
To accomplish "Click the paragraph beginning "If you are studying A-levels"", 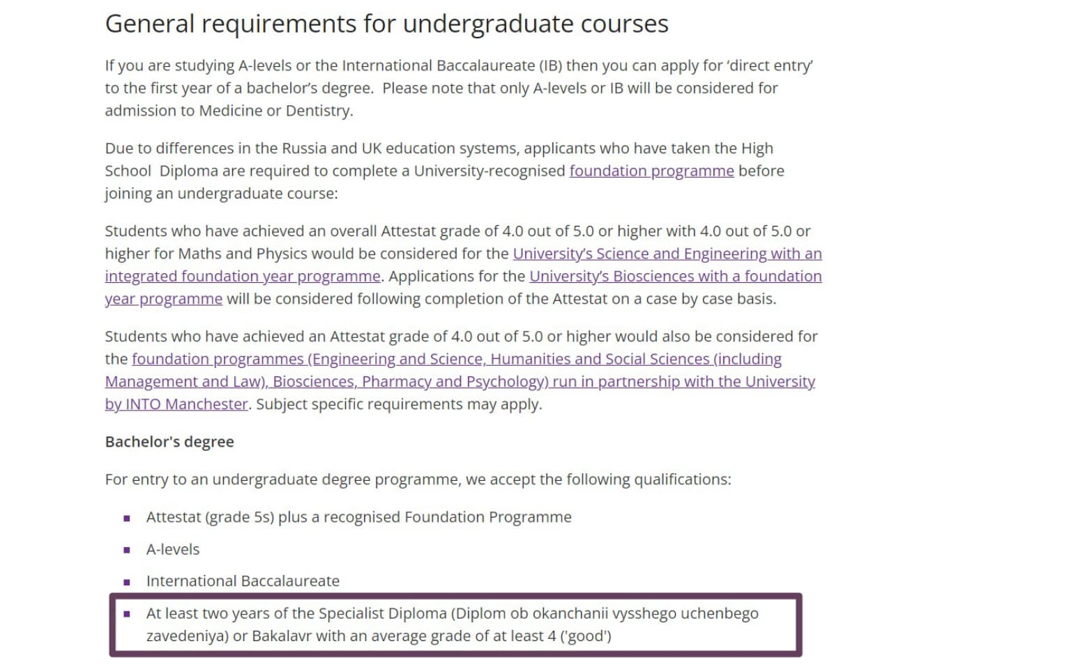I will [458, 88].
